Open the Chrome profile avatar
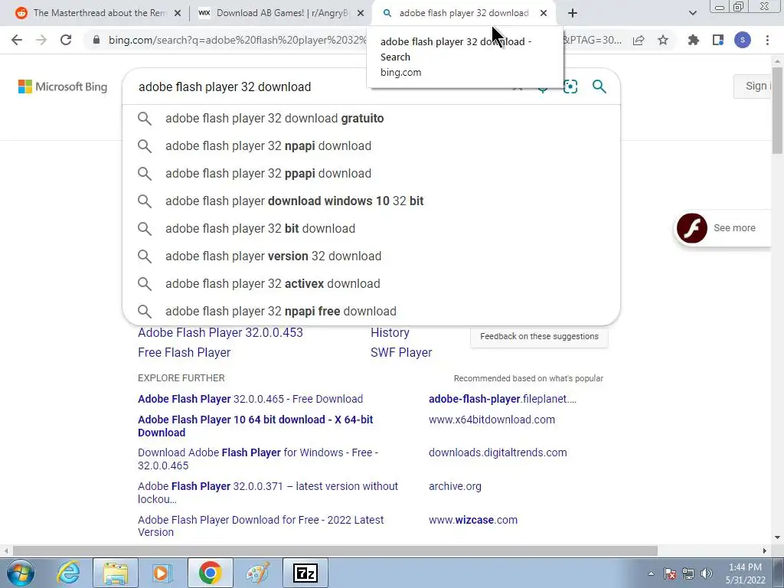Image resolution: width=784 pixels, height=588 pixels. coord(743,40)
